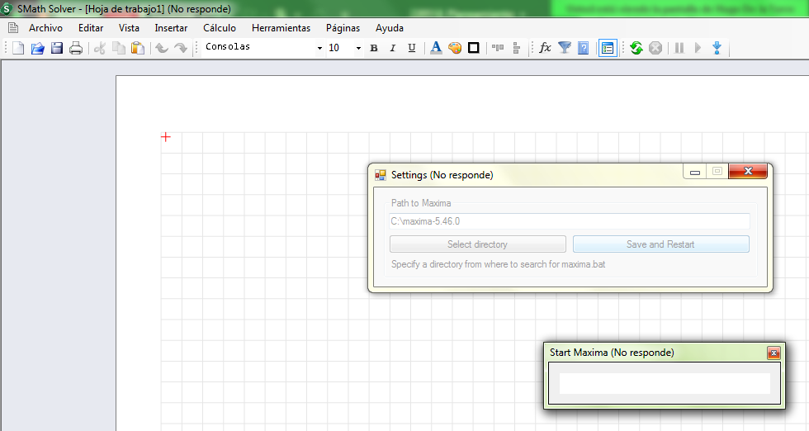The height and width of the screenshot is (431, 809).
Task: Click the Open file folder icon
Action: tap(37, 48)
